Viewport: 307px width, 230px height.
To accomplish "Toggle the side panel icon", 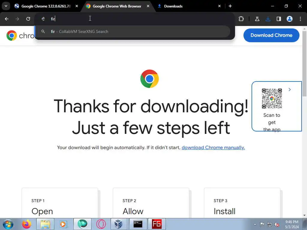I will 279,19.
